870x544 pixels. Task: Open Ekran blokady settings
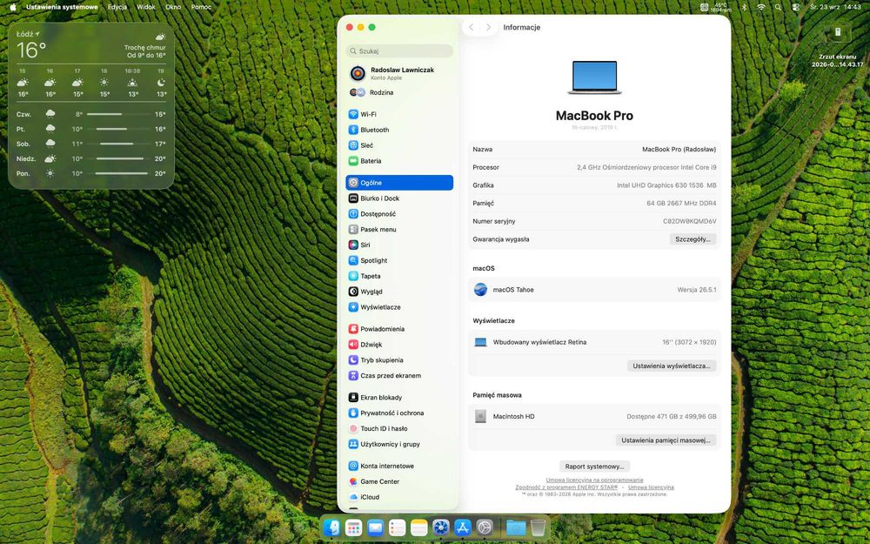(x=399, y=398)
